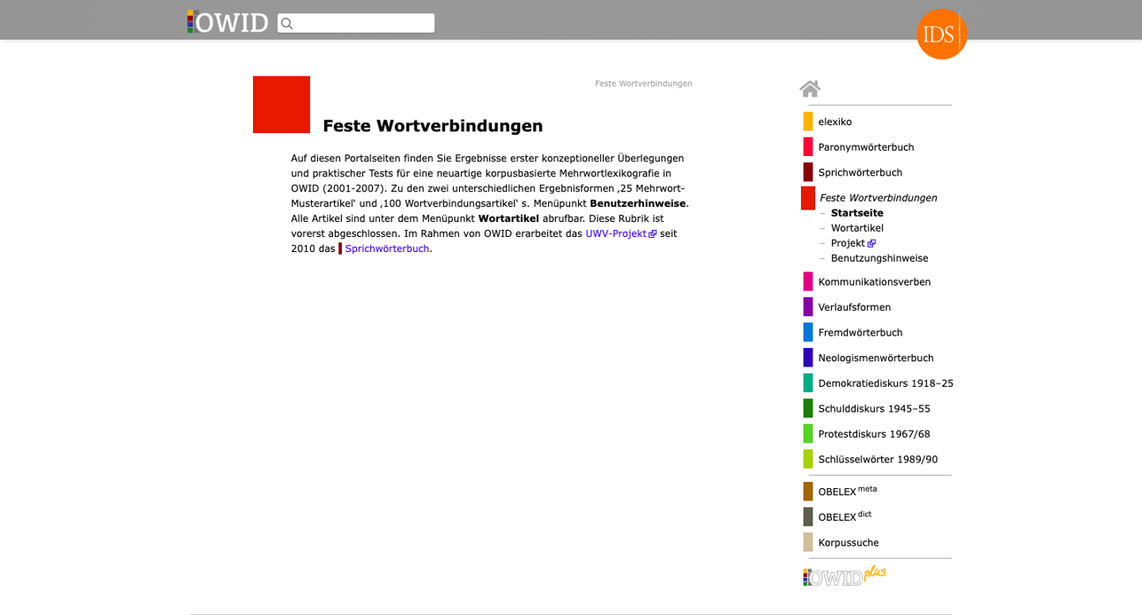Click the magnifying glass in the search bar

[x=286, y=23]
